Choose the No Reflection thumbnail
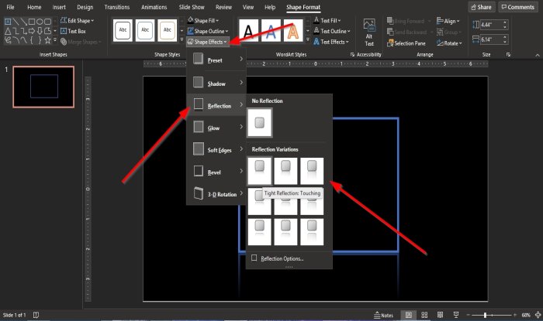 tap(259, 122)
